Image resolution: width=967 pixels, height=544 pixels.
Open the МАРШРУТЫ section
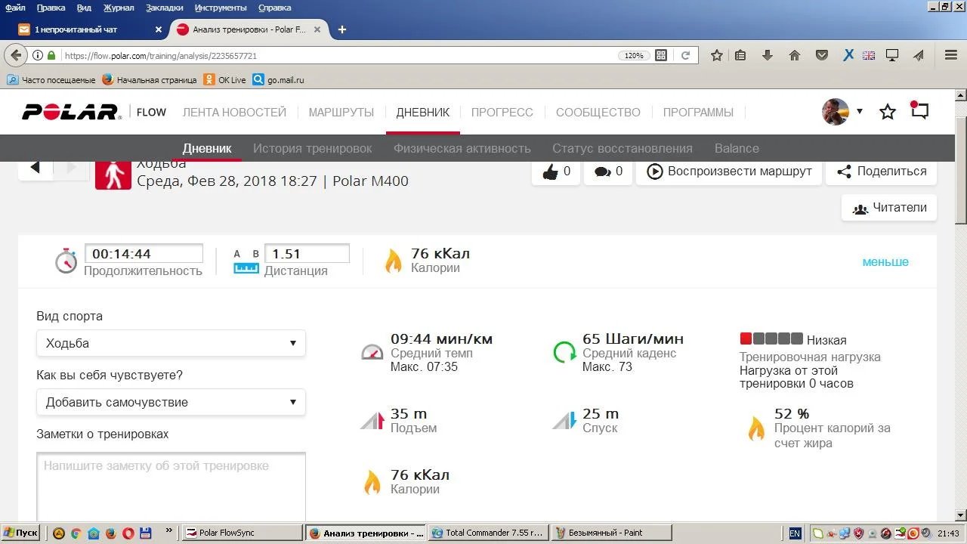[341, 112]
